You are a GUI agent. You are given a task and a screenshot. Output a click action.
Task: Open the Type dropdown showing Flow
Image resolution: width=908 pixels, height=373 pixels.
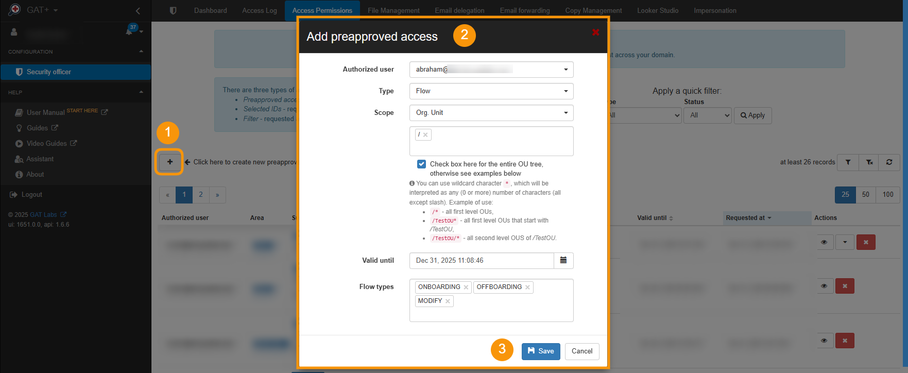490,91
